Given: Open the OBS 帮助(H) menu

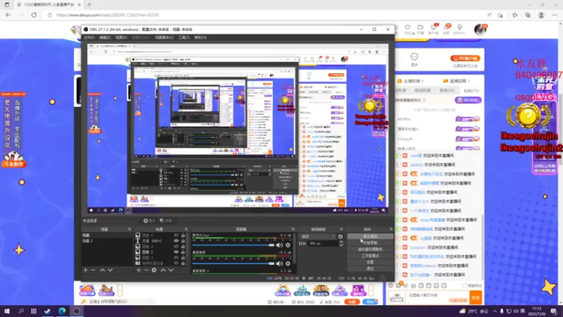Looking at the screenshot, I should click(x=201, y=37).
